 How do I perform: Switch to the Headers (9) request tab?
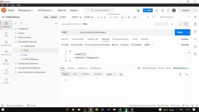click(x=93, y=39)
